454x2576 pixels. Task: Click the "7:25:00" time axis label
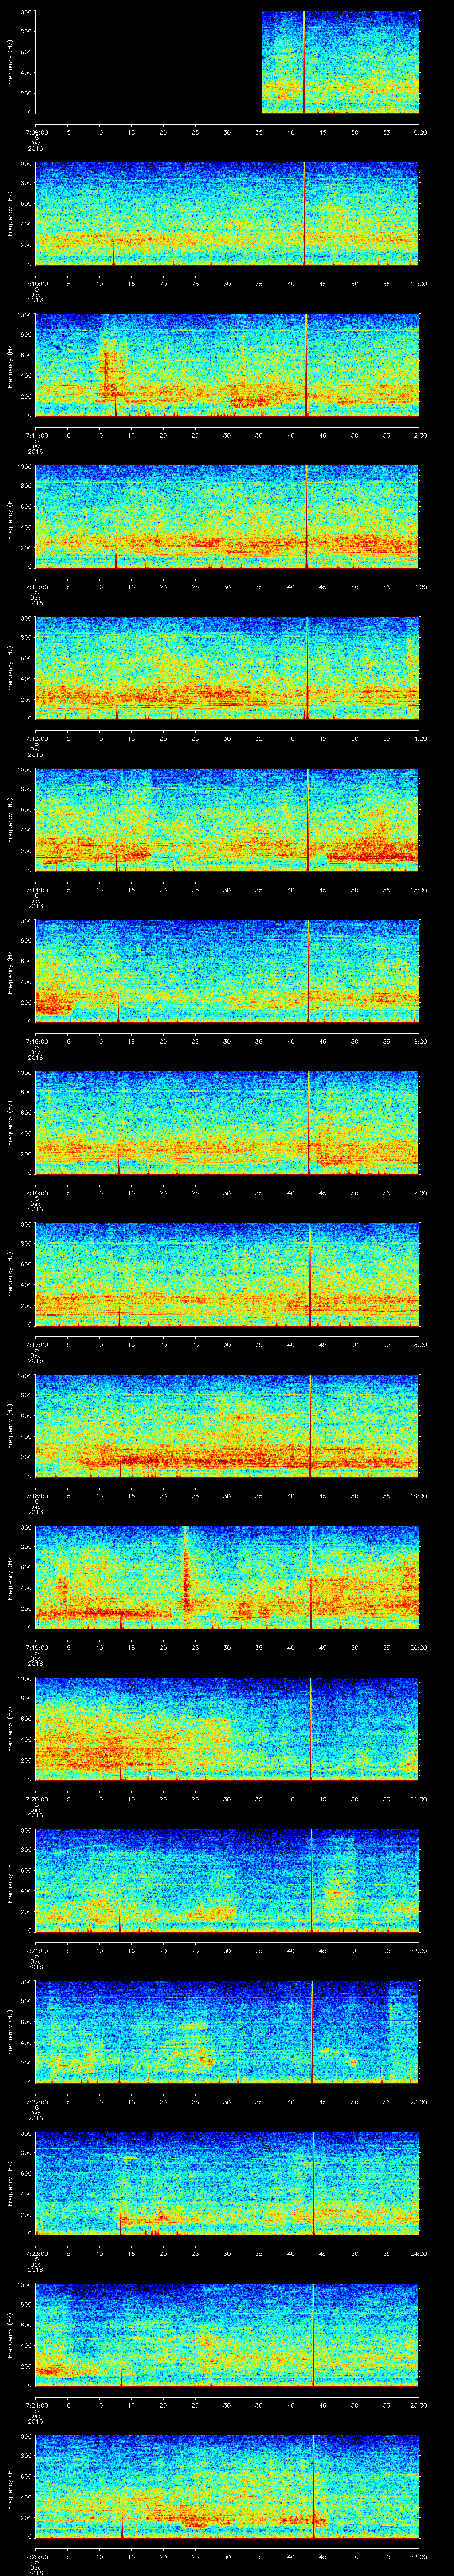pyautogui.click(x=36, y=2556)
